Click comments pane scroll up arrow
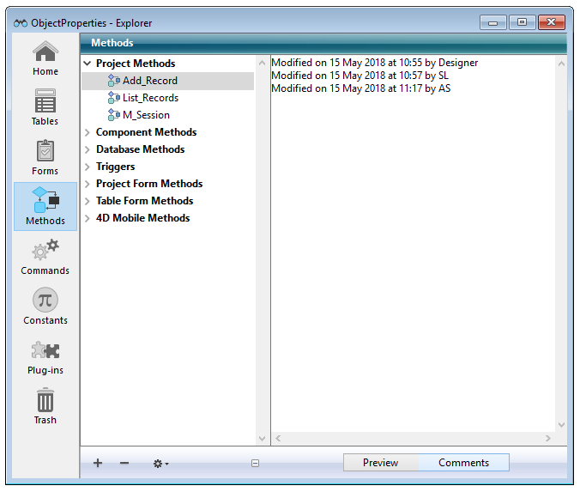Screen dimensions: 580x492 coord(561,64)
